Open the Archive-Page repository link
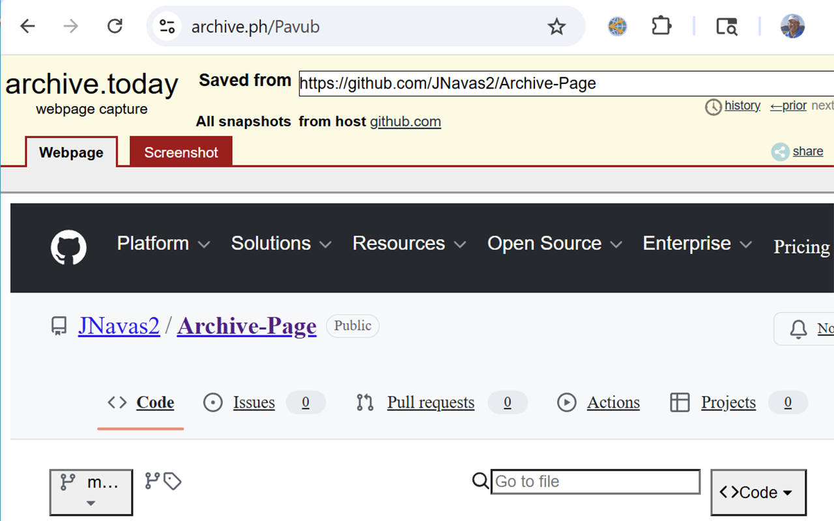834x521 pixels. click(x=247, y=326)
